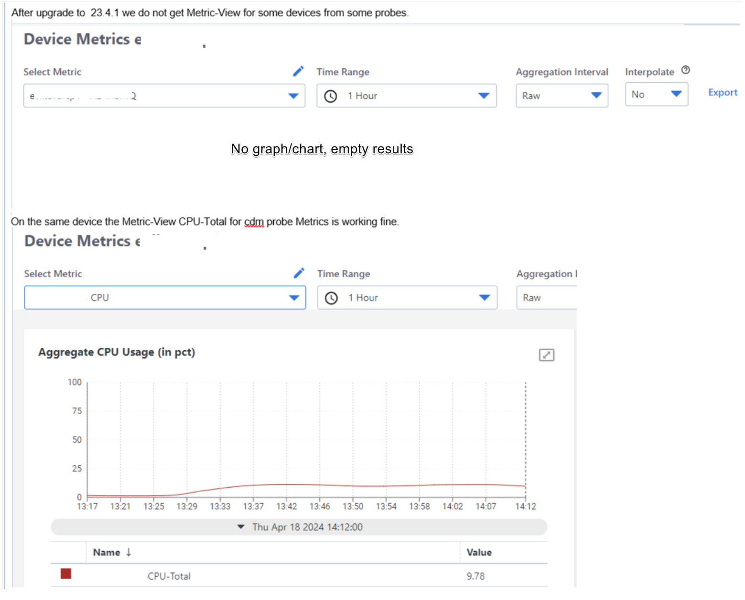Open the top 1 Hour time range dropdown
The width and height of the screenshot is (745, 600).
(484, 96)
